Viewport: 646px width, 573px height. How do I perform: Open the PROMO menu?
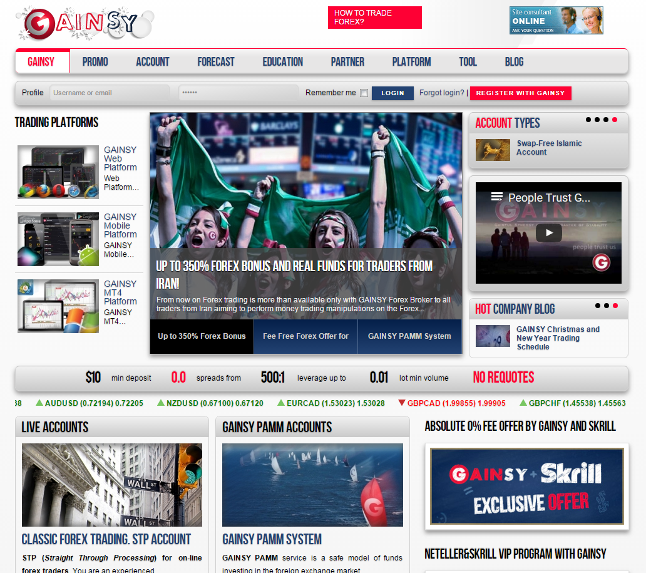point(95,62)
